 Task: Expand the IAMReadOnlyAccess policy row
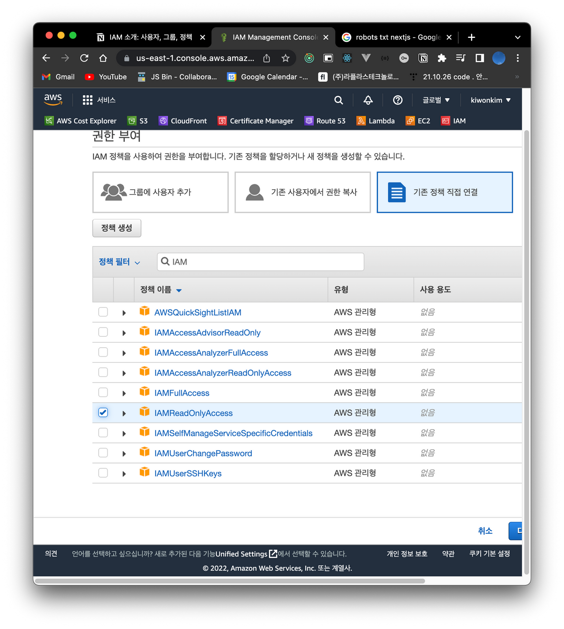[124, 414]
